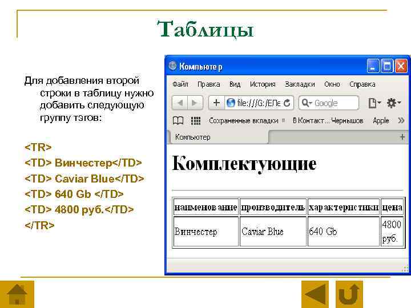The height and width of the screenshot is (308, 411).
Task: Open the История menu
Action: point(263,84)
